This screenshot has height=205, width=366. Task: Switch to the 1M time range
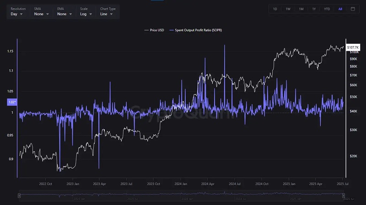301,9
